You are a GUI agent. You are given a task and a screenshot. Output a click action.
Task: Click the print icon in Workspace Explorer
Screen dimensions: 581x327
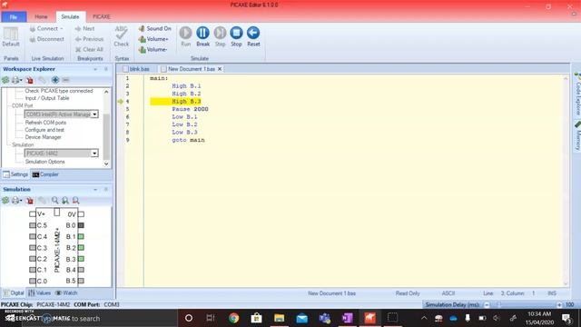click(15, 80)
